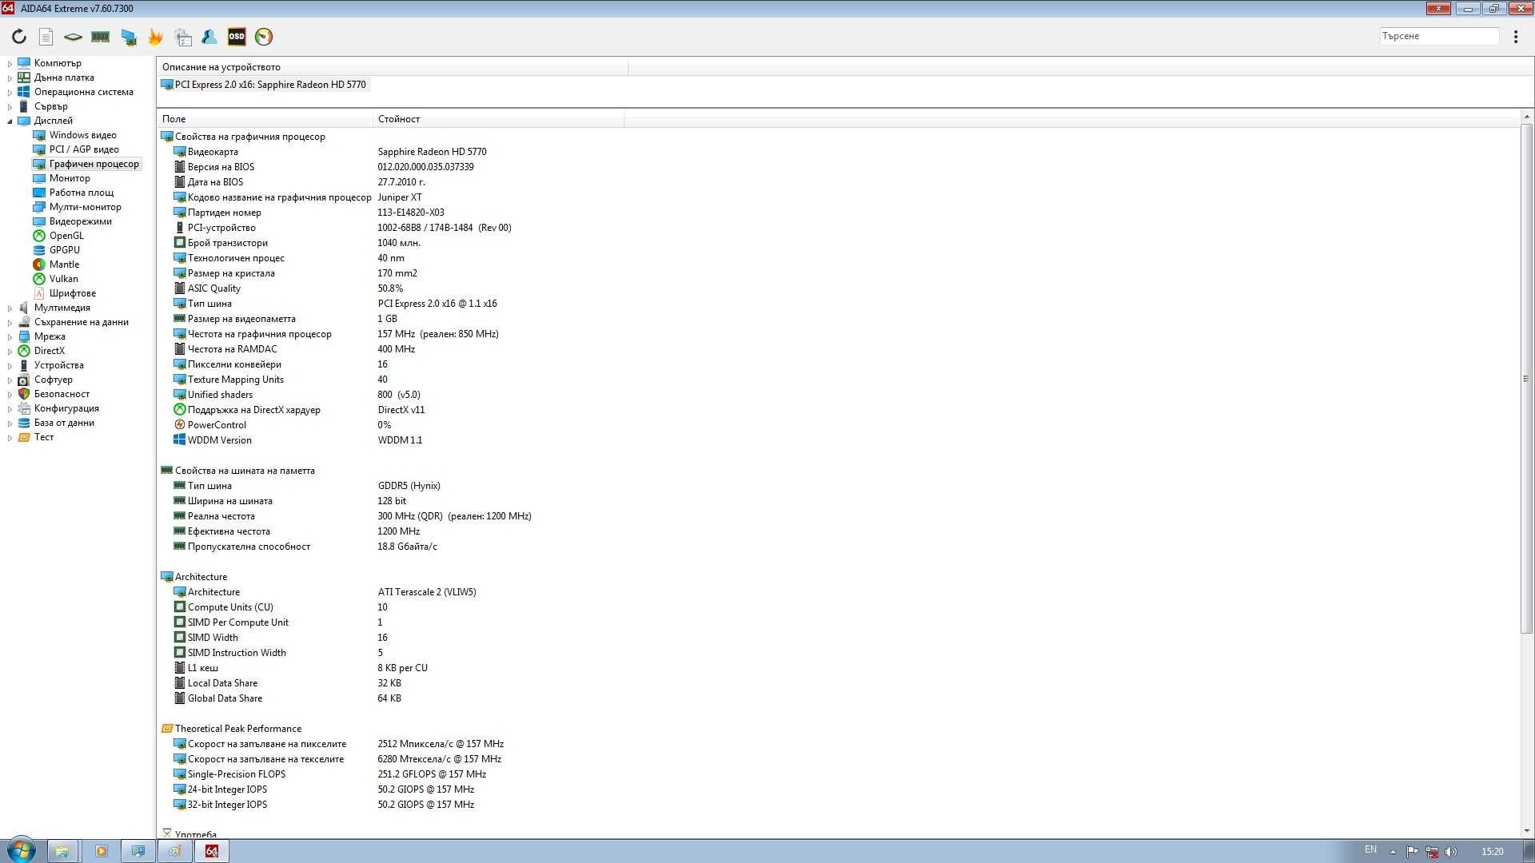1535x863 pixels.
Task: Expand the Операционна система tree node
Action: coord(10,93)
